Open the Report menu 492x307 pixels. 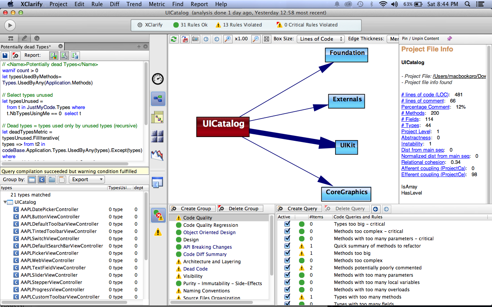tap(199, 4)
